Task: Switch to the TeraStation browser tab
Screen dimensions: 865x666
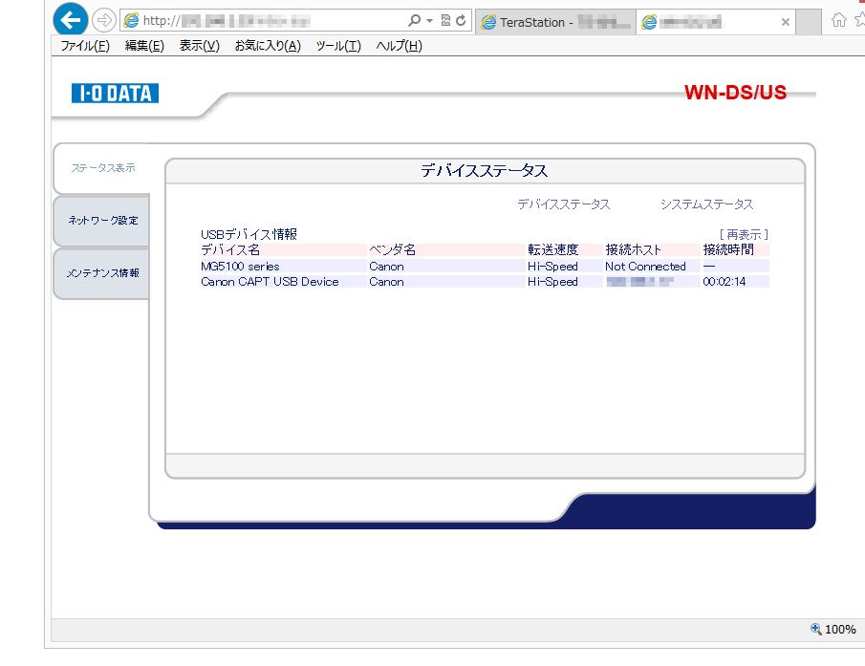Action: pyautogui.click(x=555, y=23)
